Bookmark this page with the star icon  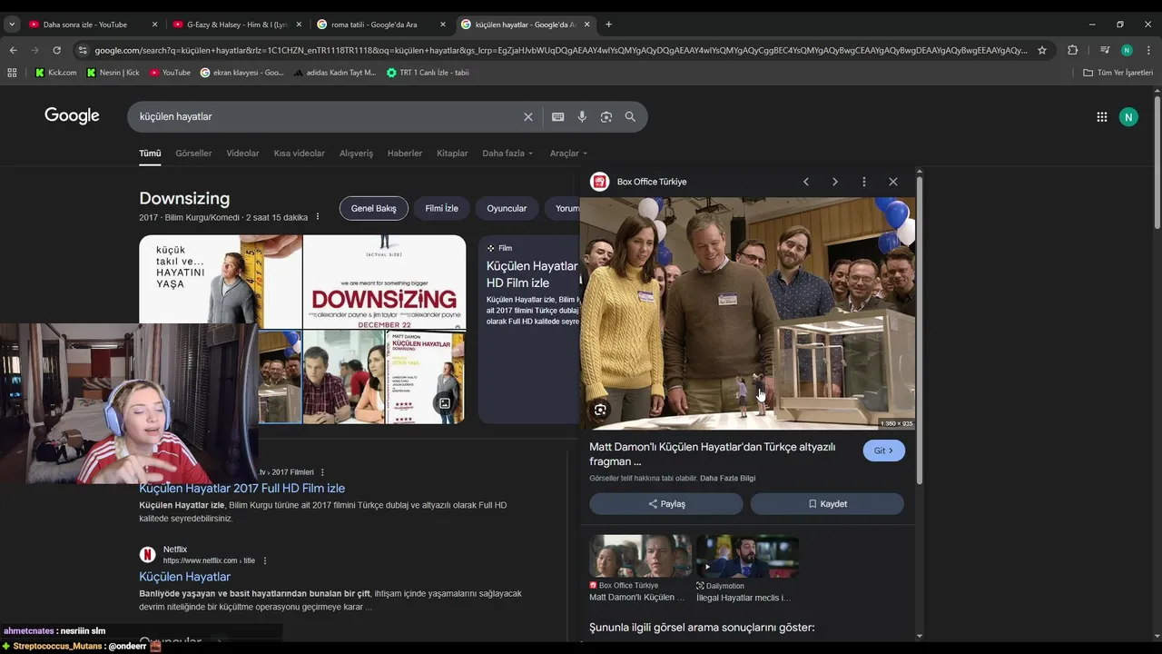pos(1042,50)
